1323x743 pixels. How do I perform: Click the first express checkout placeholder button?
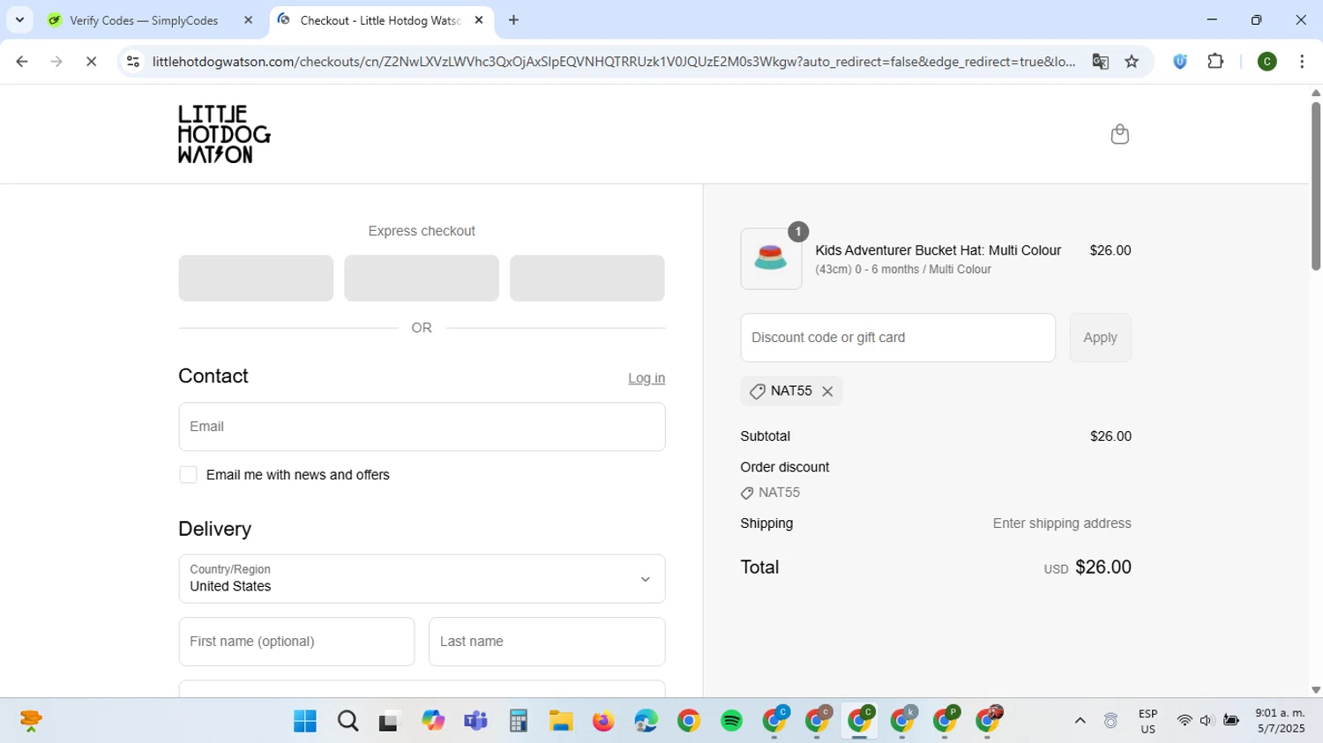[x=256, y=279]
